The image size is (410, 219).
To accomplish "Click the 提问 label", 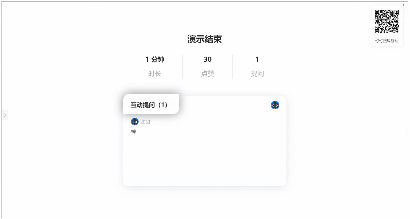I will tap(257, 74).
